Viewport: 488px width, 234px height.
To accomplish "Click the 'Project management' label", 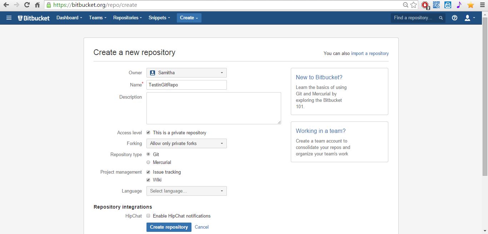I will coord(121,172).
